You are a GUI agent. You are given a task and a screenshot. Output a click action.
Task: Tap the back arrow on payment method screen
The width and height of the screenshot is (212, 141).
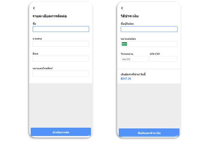(x=122, y=8)
